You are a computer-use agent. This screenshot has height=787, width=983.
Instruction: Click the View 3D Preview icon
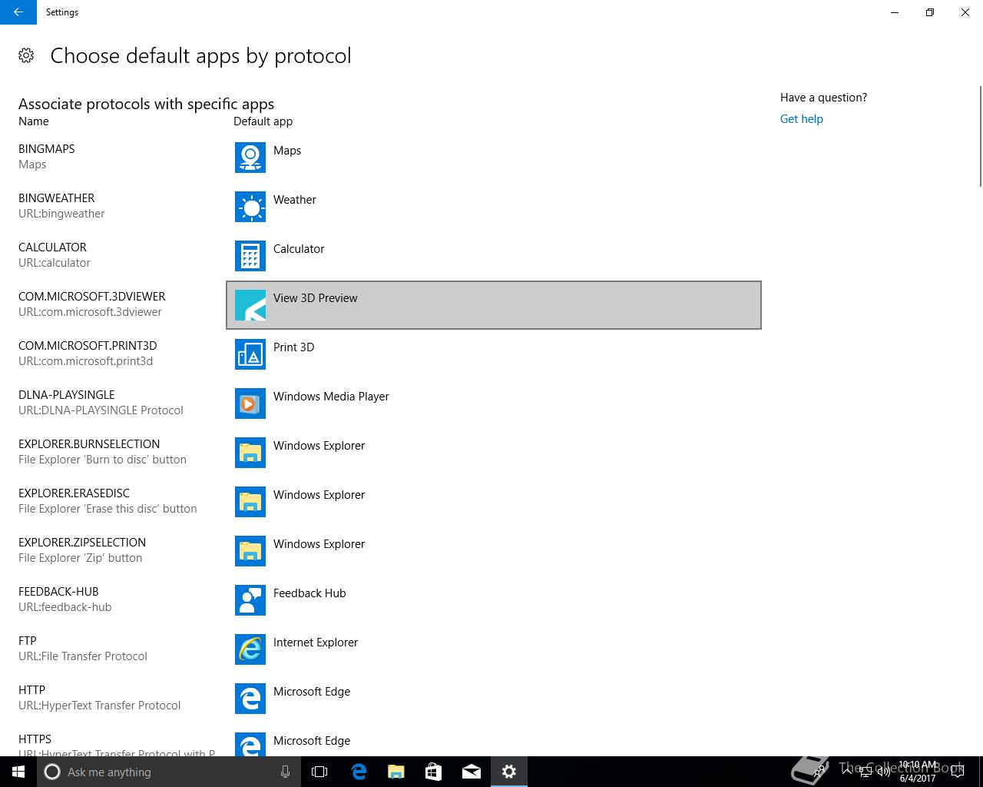coord(250,305)
